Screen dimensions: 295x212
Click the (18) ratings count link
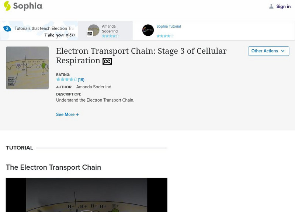click(x=81, y=79)
